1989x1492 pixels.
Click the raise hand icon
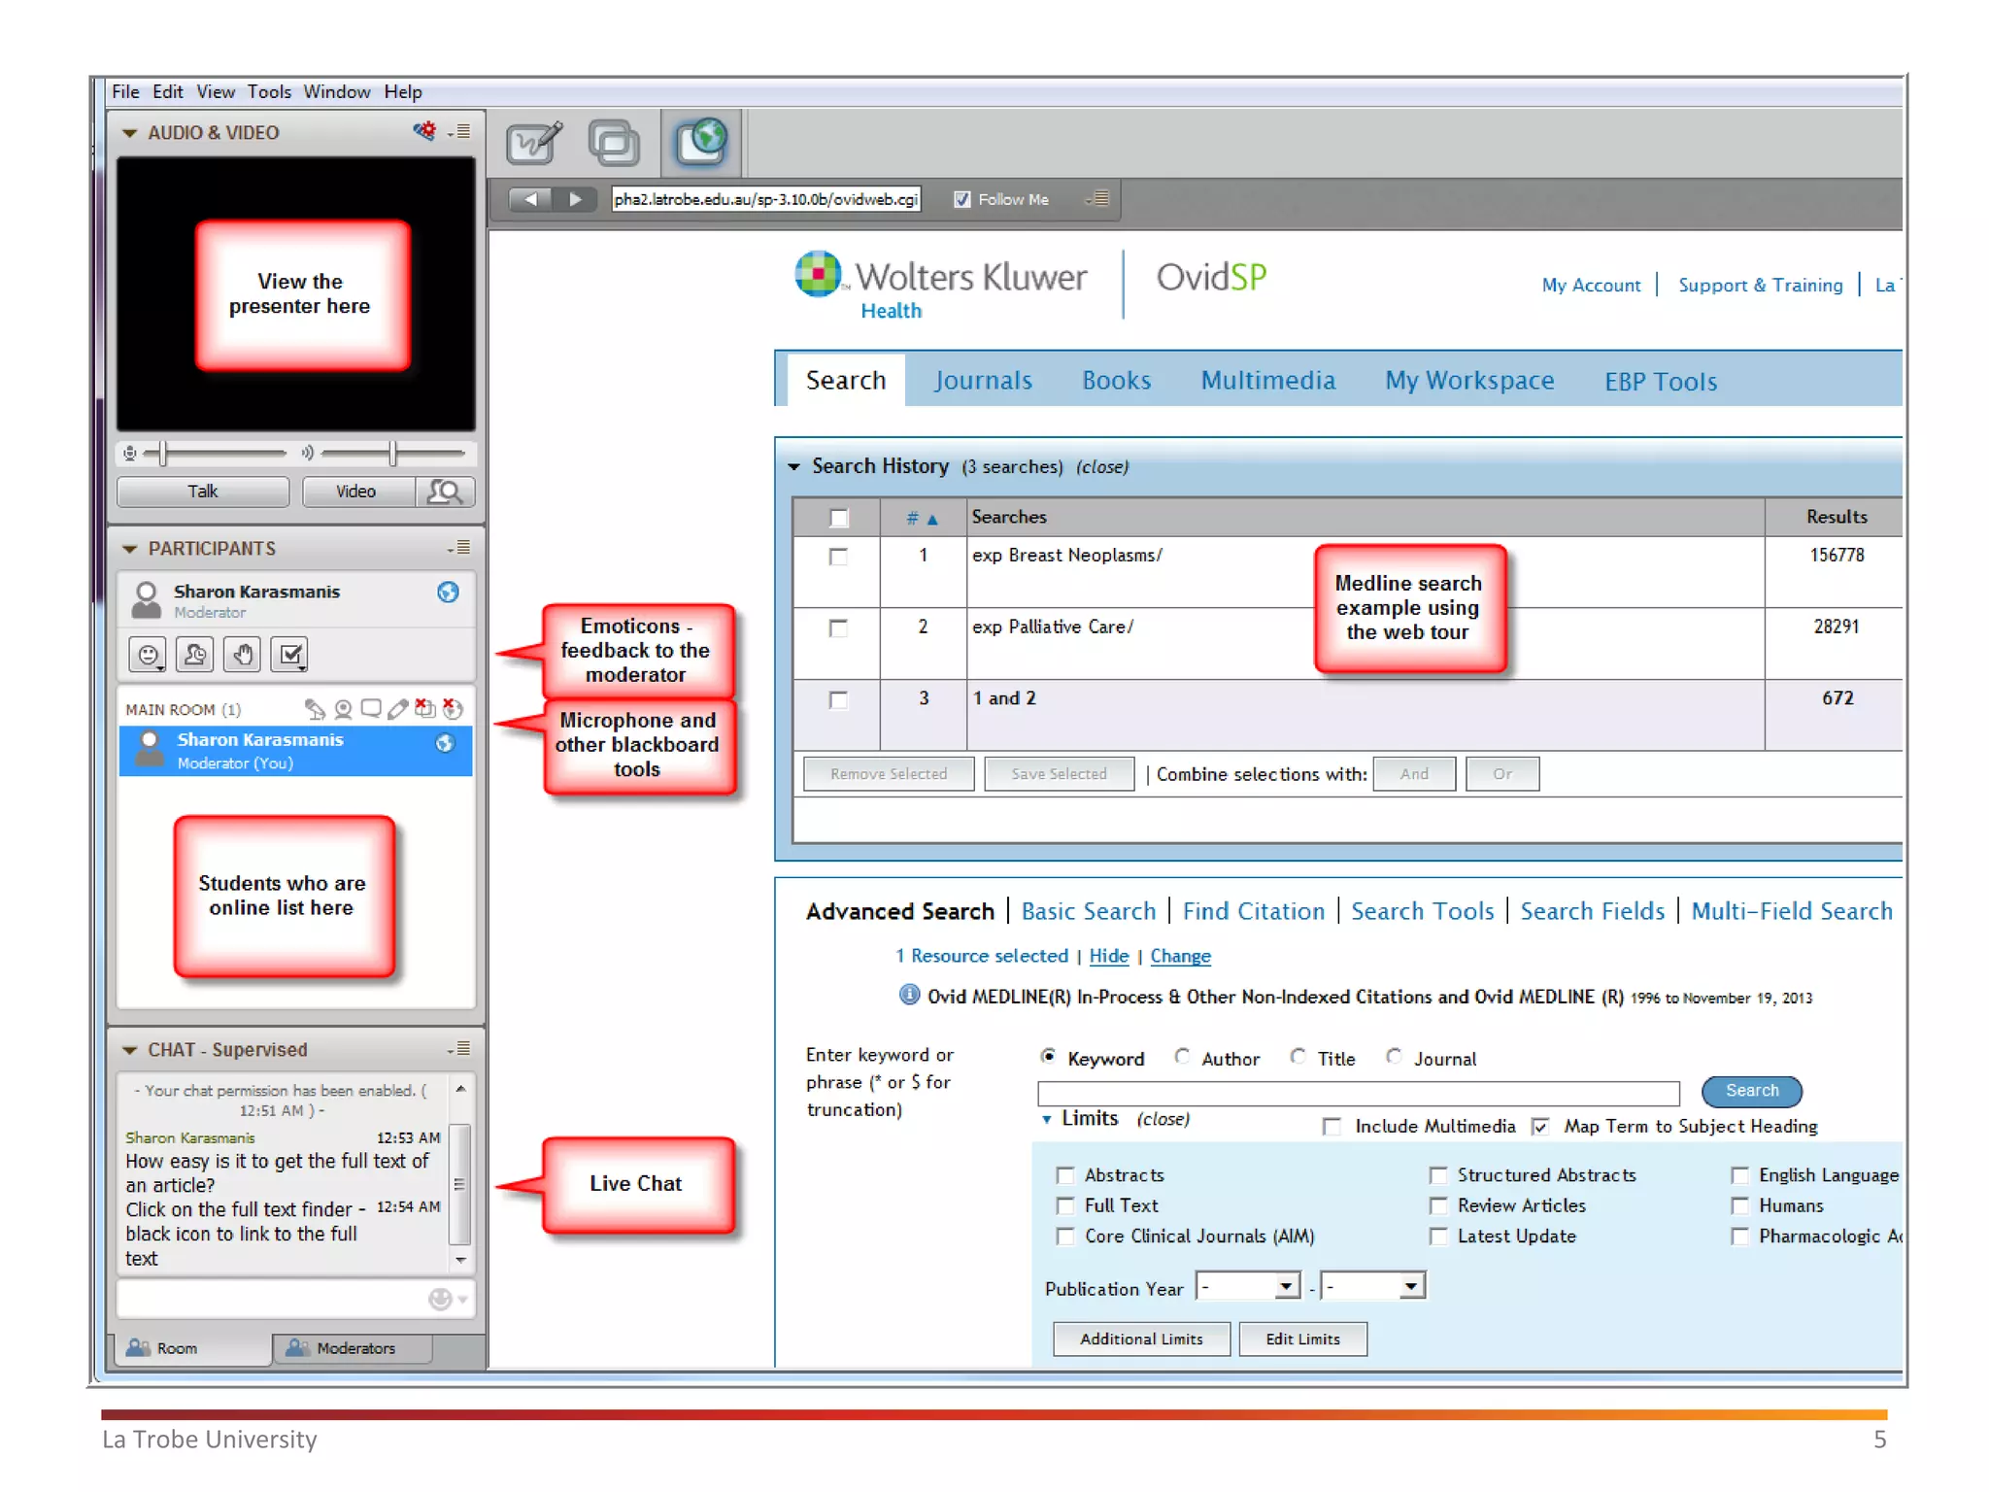click(243, 655)
